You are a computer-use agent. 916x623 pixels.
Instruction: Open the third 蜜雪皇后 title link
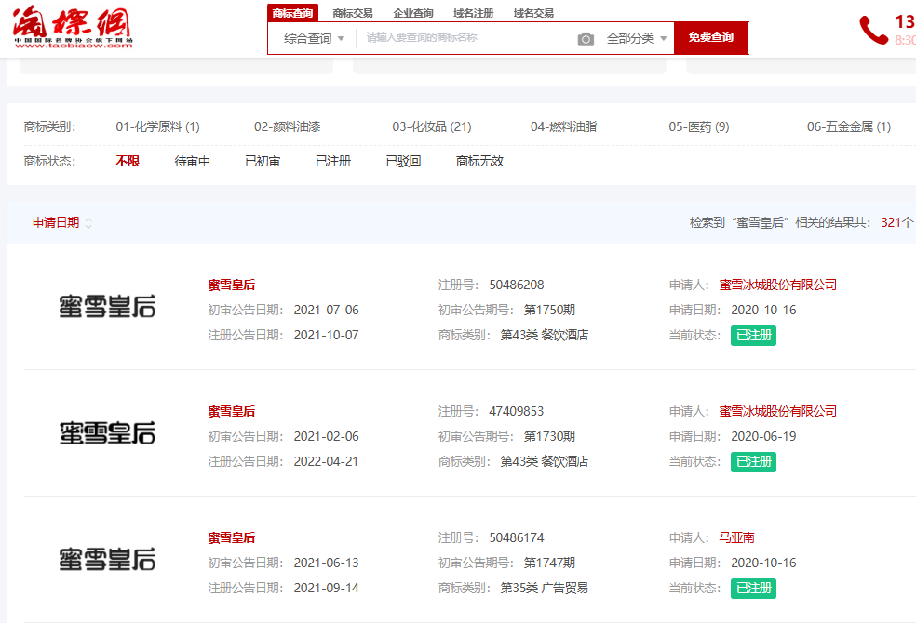231,537
